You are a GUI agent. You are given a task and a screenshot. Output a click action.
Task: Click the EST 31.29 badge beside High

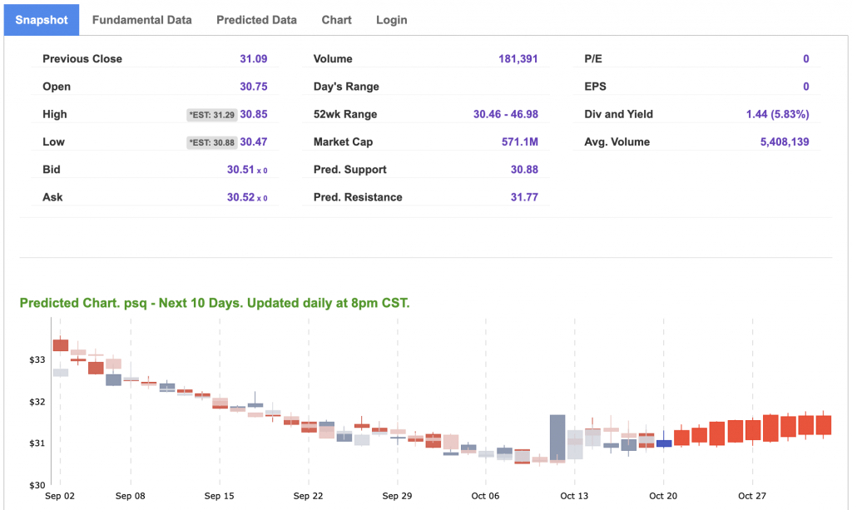tap(212, 115)
